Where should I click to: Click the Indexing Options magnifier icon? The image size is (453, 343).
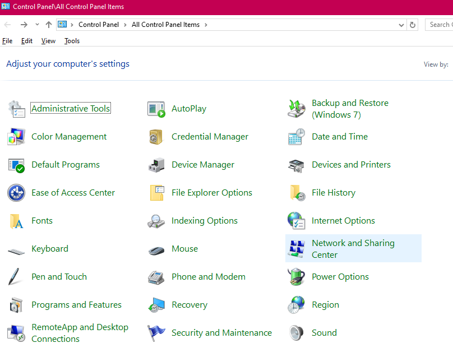click(x=156, y=221)
